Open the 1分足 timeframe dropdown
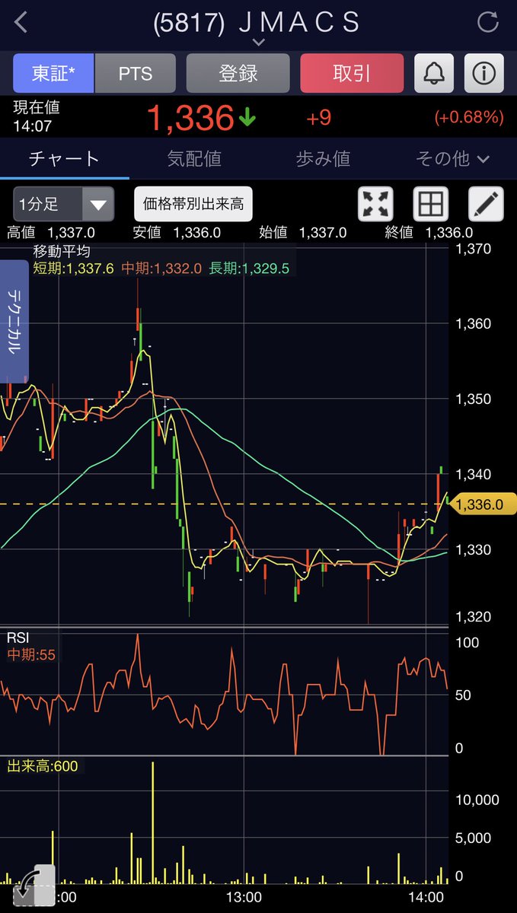Image resolution: width=517 pixels, height=913 pixels. [x=63, y=204]
